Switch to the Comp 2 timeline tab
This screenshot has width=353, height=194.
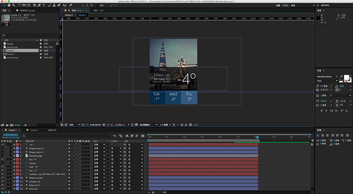click(34, 130)
